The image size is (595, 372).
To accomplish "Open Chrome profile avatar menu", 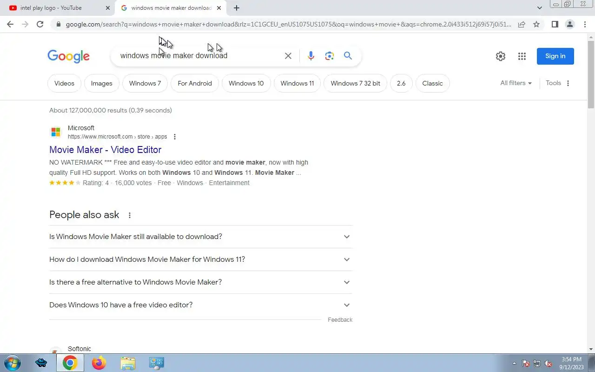I will (569, 24).
